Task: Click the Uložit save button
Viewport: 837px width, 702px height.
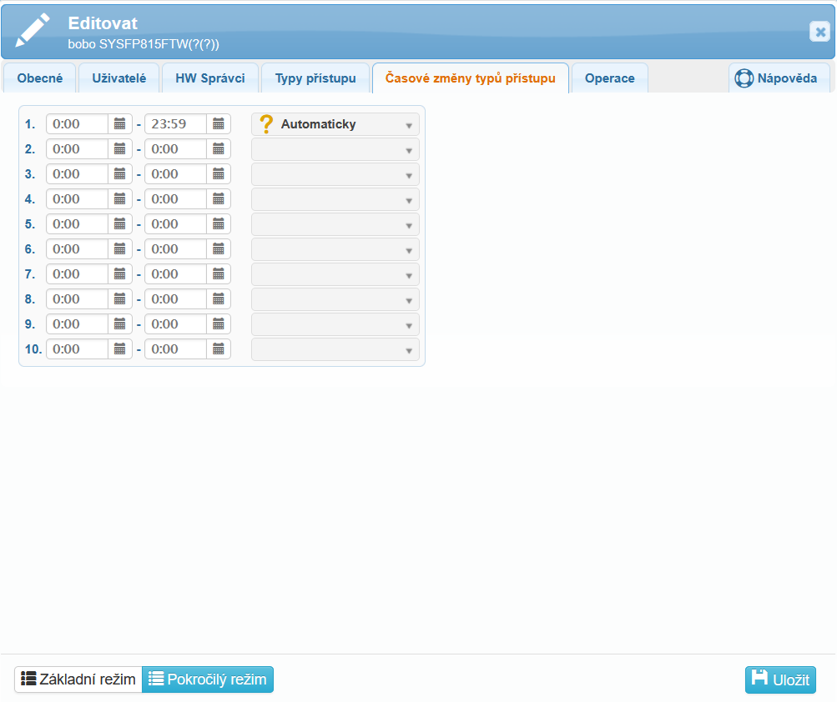Action: [x=780, y=679]
